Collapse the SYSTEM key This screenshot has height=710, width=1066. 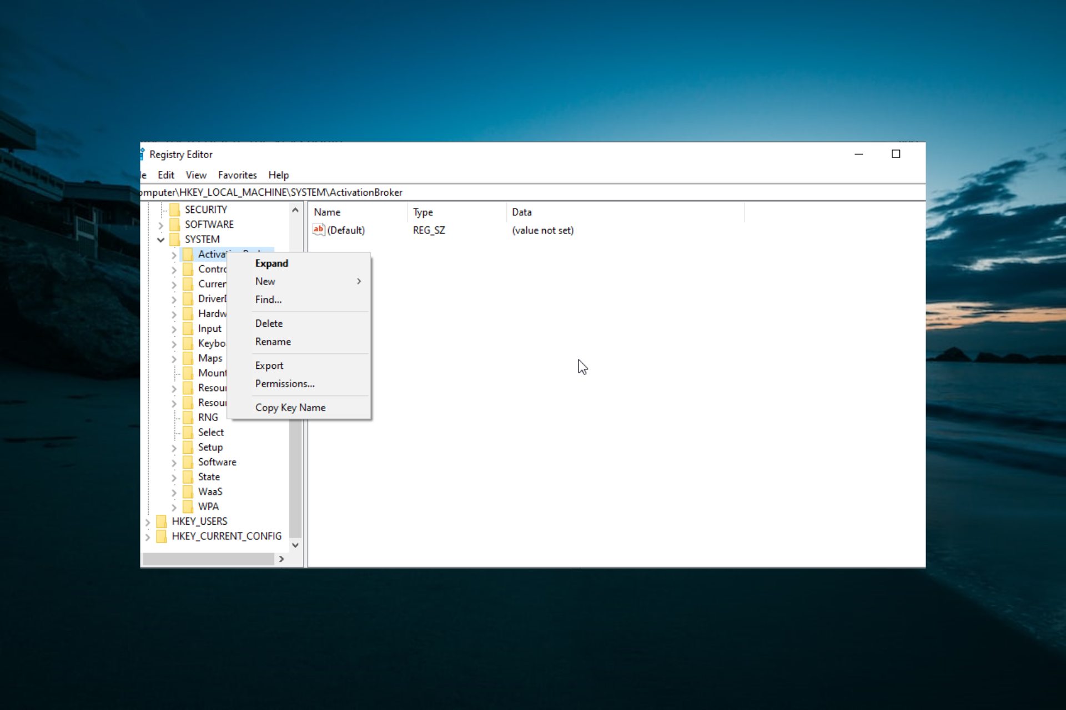pos(161,240)
